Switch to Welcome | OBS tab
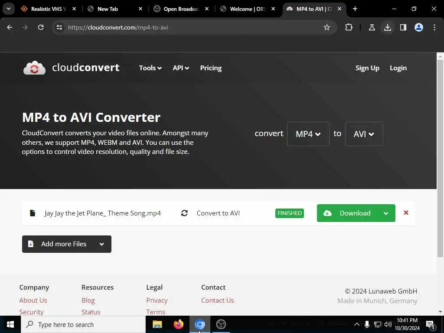This screenshot has width=444, height=333. (x=247, y=9)
